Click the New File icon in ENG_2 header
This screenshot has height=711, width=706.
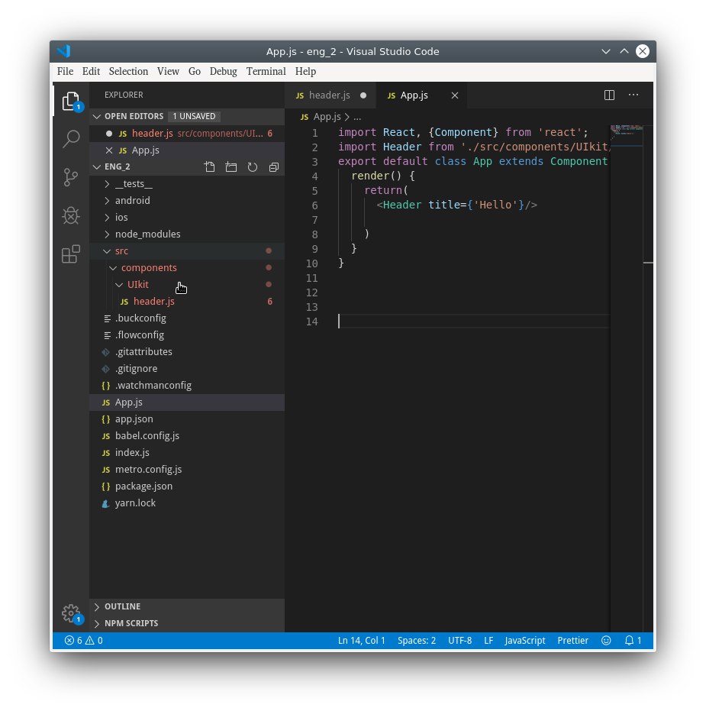click(x=209, y=166)
